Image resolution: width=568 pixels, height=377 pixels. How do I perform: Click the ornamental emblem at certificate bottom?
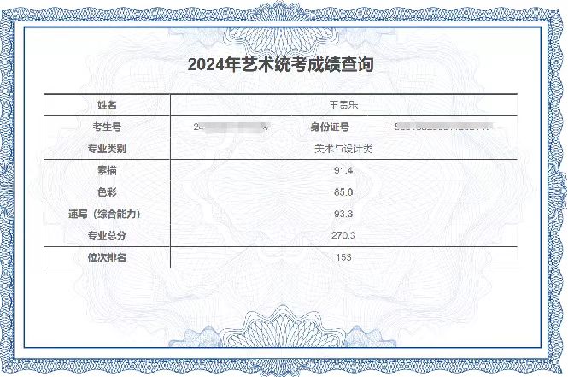point(283,327)
